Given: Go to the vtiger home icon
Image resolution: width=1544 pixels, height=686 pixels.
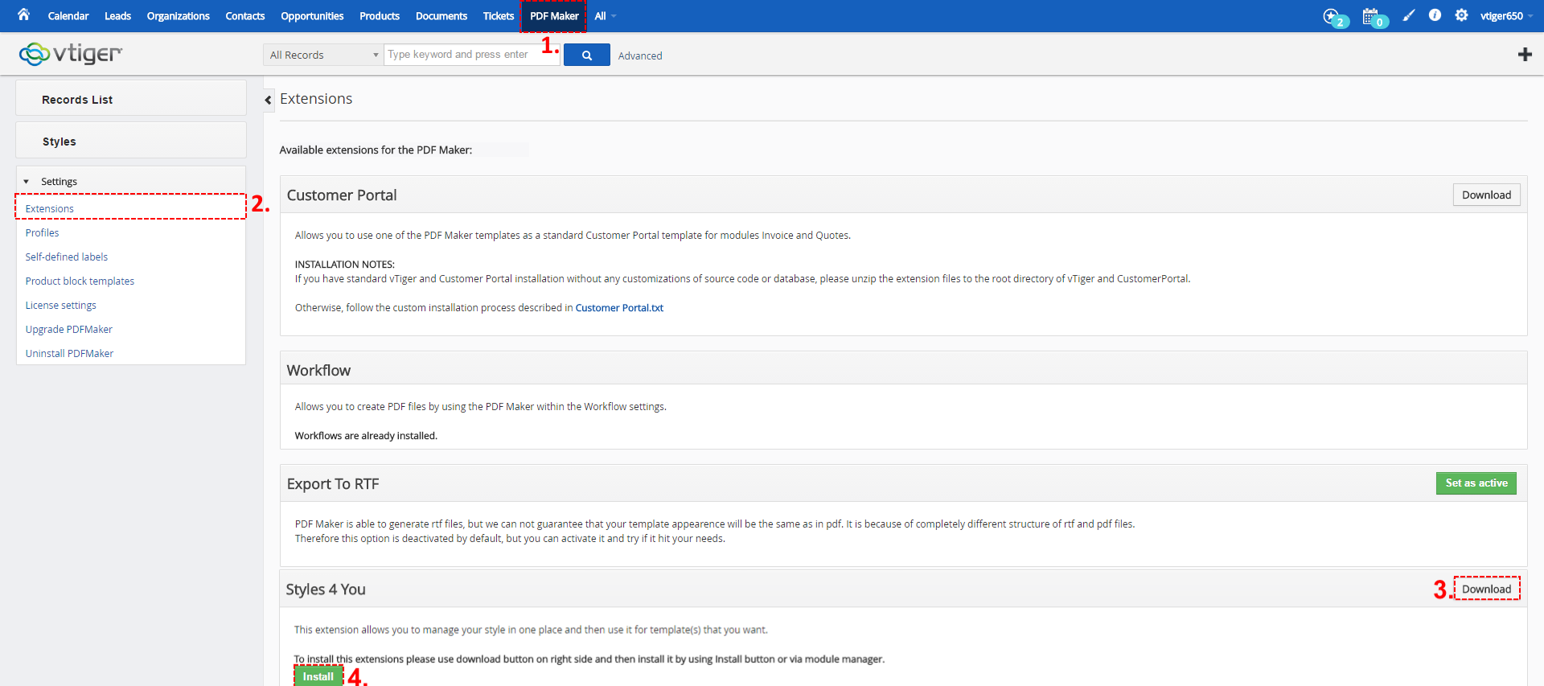Looking at the screenshot, I should pyautogui.click(x=23, y=14).
